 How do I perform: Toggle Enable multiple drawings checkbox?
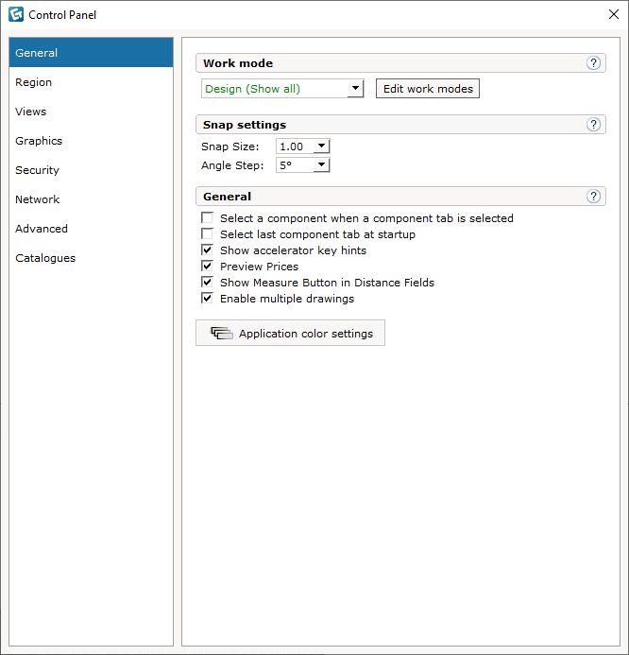[207, 299]
